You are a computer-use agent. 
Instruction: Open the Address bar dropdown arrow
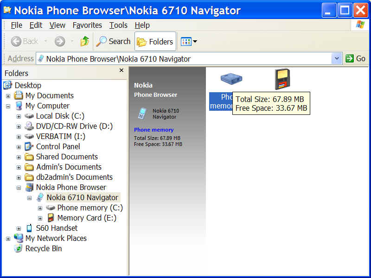click(337, 59)
